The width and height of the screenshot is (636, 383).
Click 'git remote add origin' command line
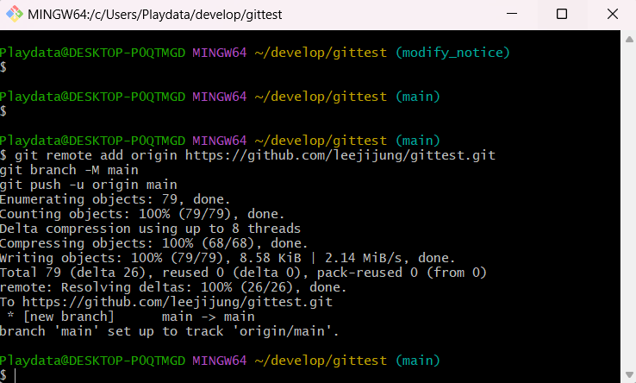click(x=247, y=155)
